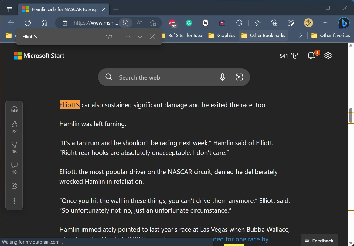
Task: Add page to favorites with the star icon
Action: pos(153,22)
